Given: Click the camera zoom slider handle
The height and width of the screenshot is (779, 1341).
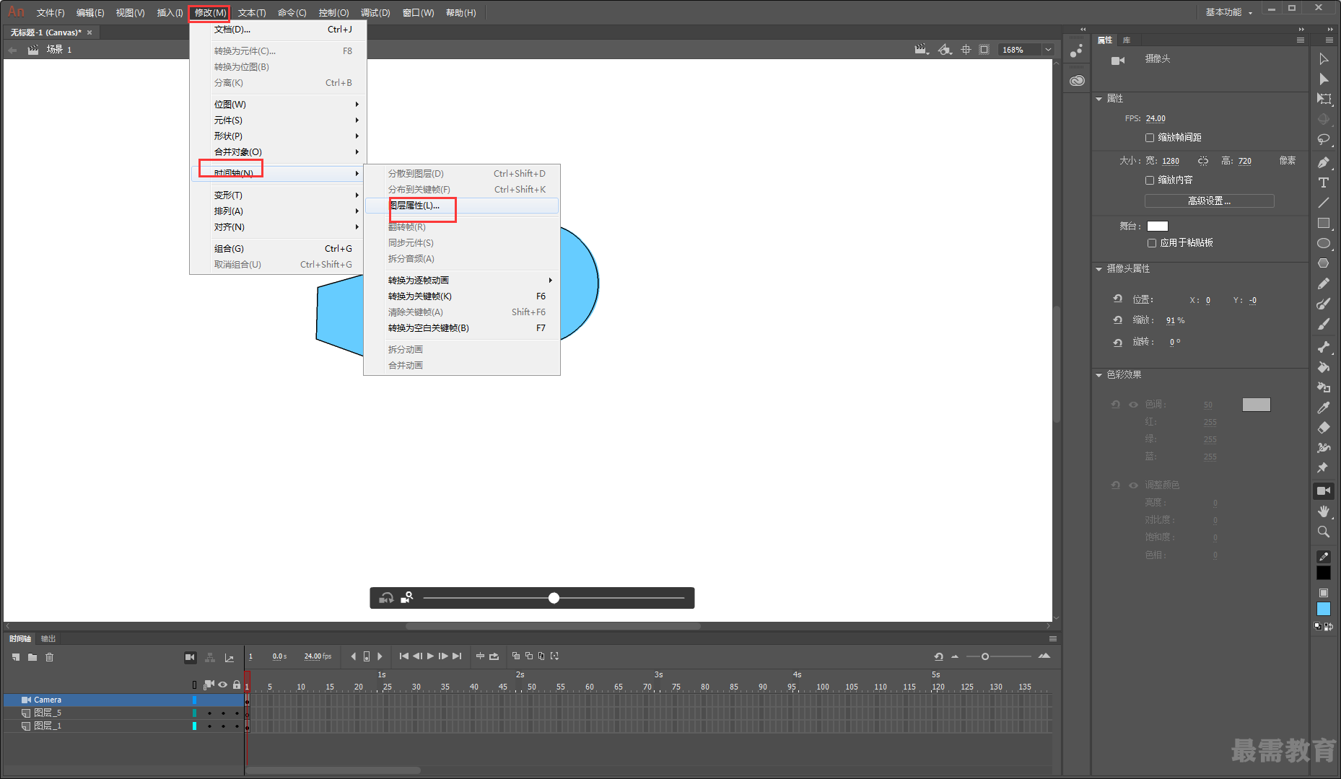Looking at the screenshot, I should pyautogui.click(x=554, y=598).
